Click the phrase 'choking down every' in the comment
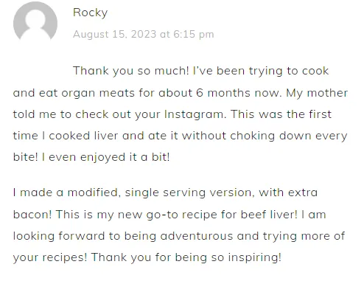 coord(289,136)
